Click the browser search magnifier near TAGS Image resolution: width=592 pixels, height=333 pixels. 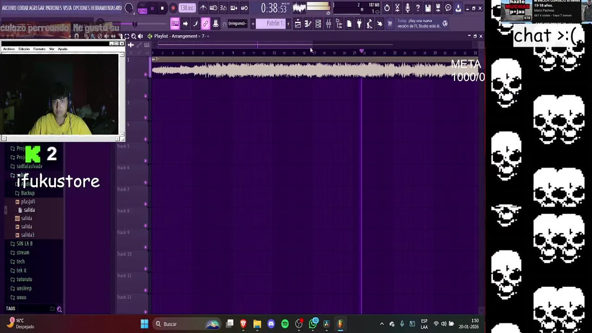(x=59, y=309)
